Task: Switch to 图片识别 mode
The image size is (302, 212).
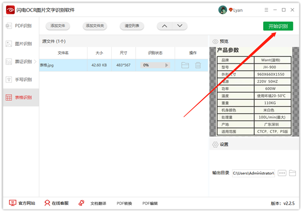Action: coord(20,44)
